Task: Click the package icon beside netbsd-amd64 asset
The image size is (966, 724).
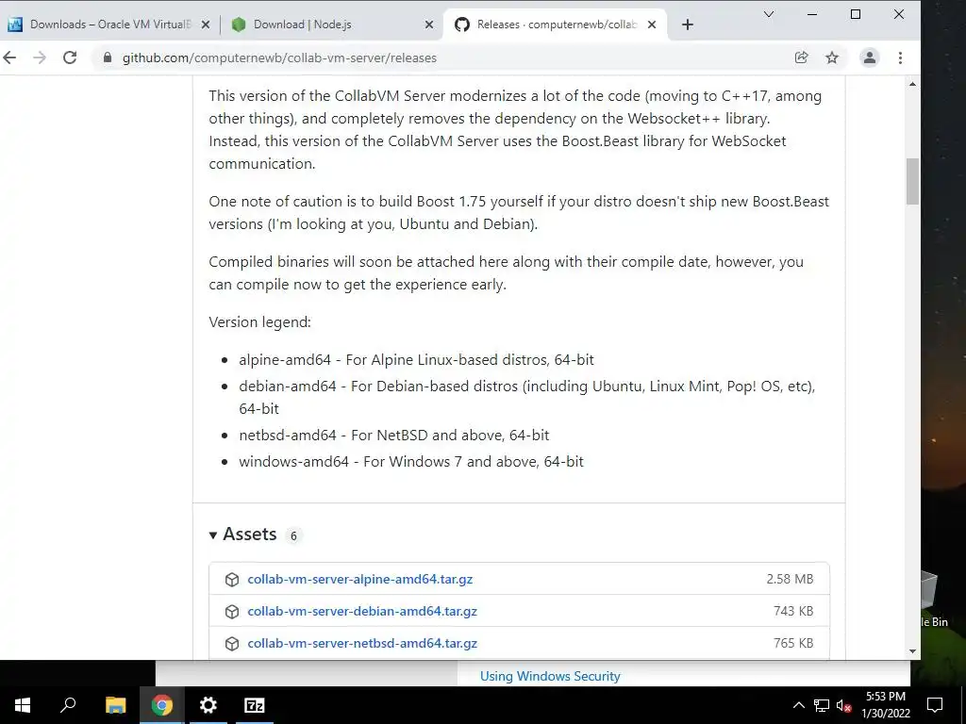Action: [x=232, y=643]
